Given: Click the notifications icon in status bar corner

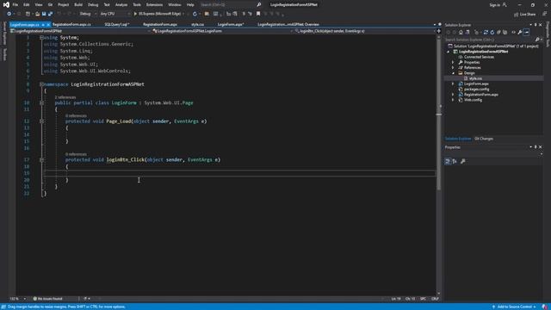Looking at the screenshot, I should [545, 307].
